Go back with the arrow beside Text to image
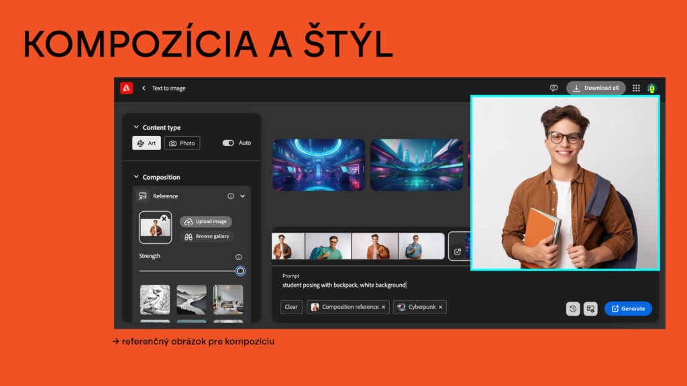Screen dimensions: 687x386 (144, 88)
